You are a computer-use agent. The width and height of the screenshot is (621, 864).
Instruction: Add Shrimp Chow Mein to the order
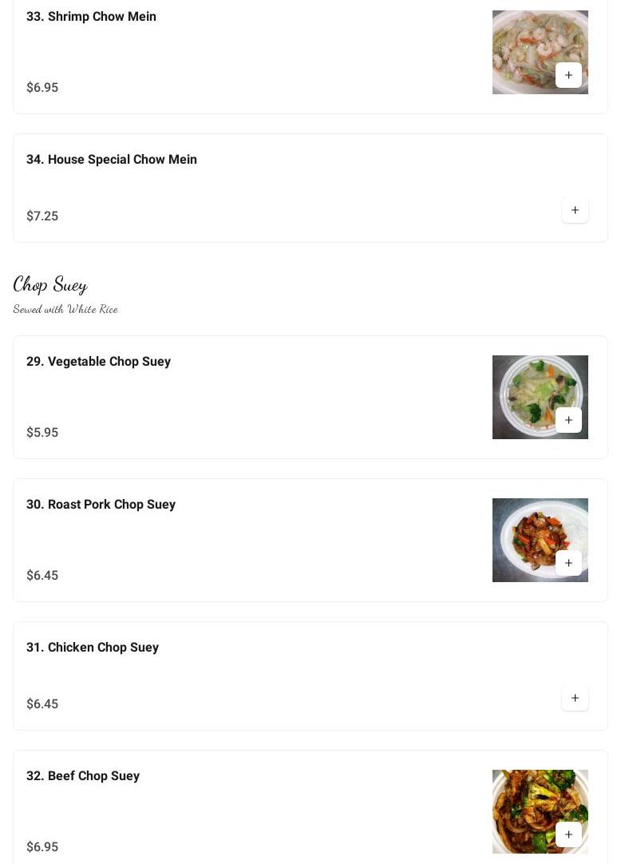[568, 75]
